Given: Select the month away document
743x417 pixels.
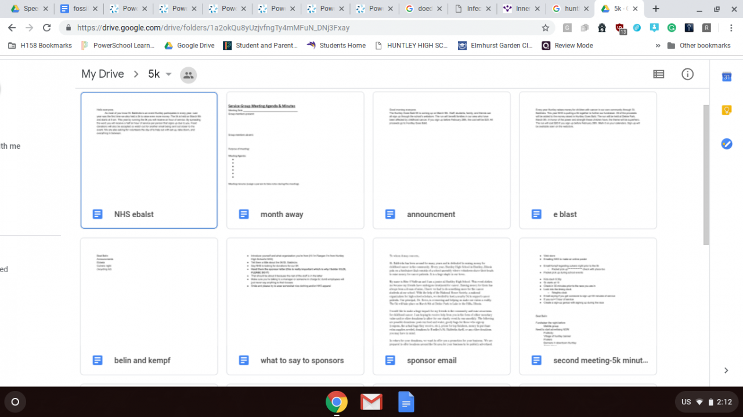Looking at the screenshot, I should point(295,160).
